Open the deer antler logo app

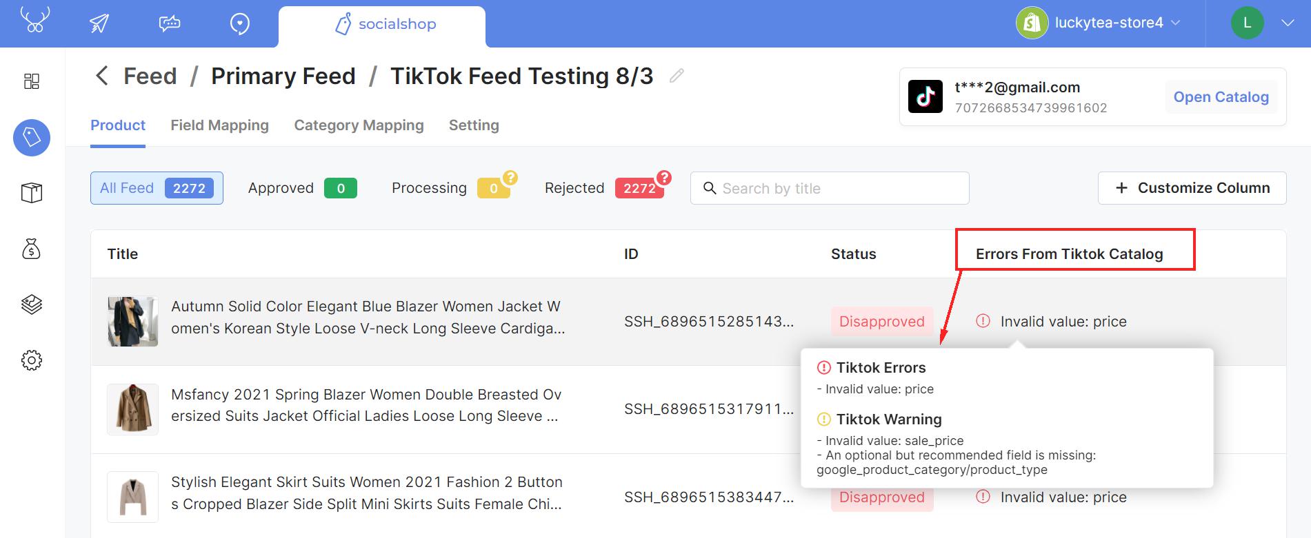click(34, 20)
